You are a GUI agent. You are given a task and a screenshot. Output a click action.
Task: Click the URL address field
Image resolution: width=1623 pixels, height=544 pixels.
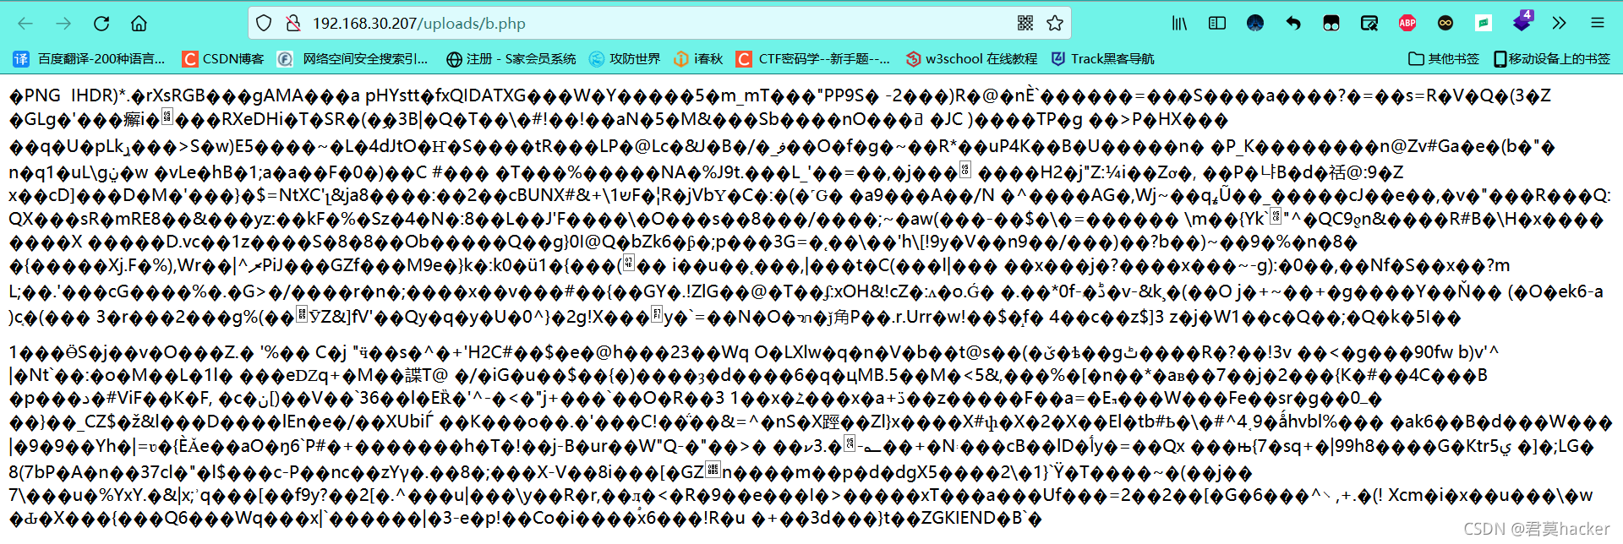(659, 23)
